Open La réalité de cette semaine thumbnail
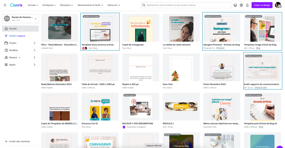The image size is (285, 148). coord(181,28)
